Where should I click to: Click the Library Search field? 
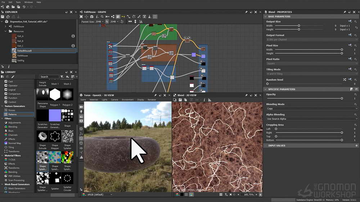pos(49,77)
